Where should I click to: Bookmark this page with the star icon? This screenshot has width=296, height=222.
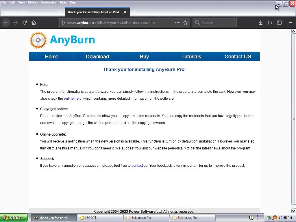185,23
